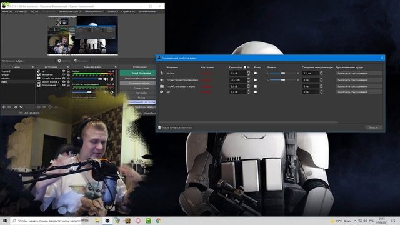
Task: Enable Mono for playback device row
Action: (x=256, y=80)
